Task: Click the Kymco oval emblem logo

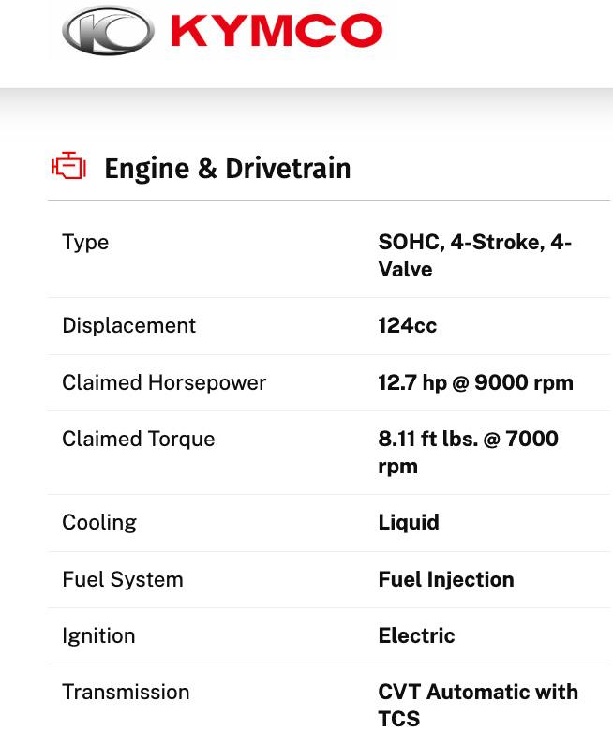Action: (108, 31)
